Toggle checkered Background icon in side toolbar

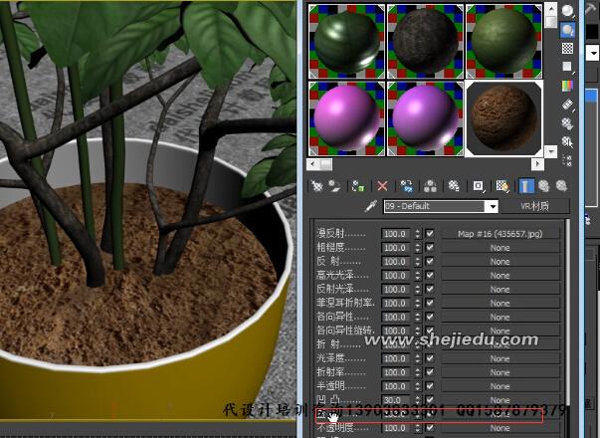coord(568,48)
